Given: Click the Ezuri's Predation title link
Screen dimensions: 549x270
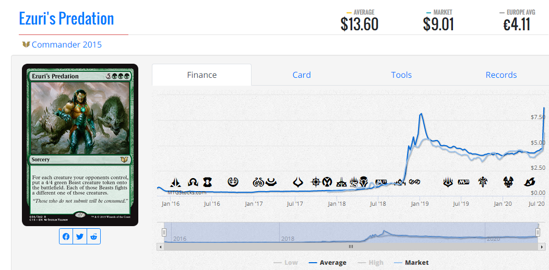Looking at the screenshot, I should 66,19.
